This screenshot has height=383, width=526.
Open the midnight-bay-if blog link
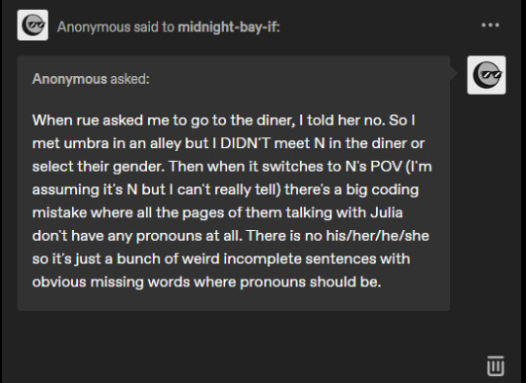coord(229,27)
